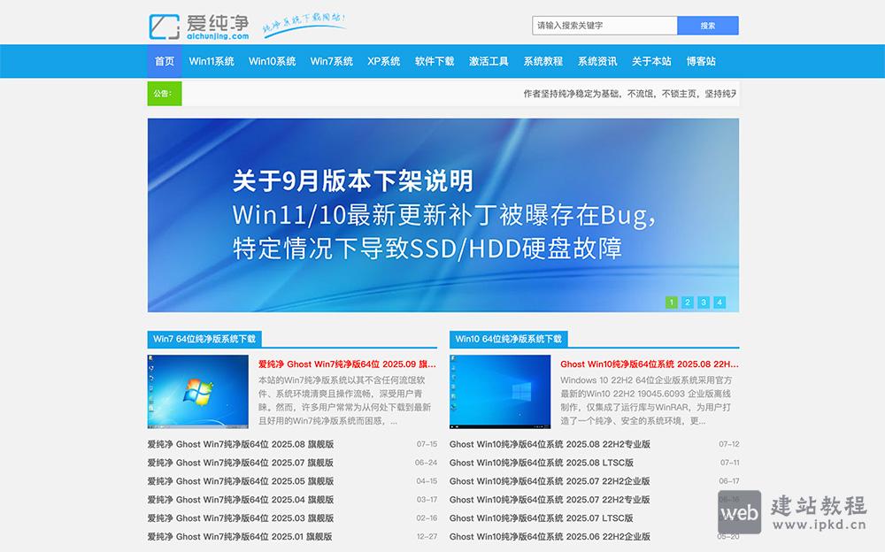This screenshot has height=552, width=885.
Task: Click the 02-16 date in Win7 list
Action: 427,517
